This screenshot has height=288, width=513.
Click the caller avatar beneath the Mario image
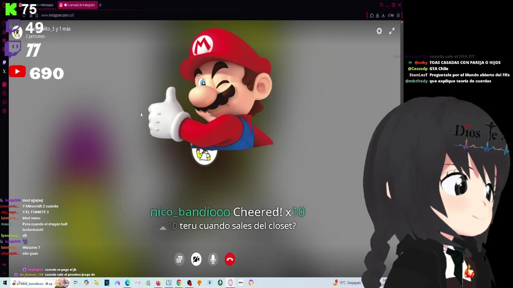point(204,155)
